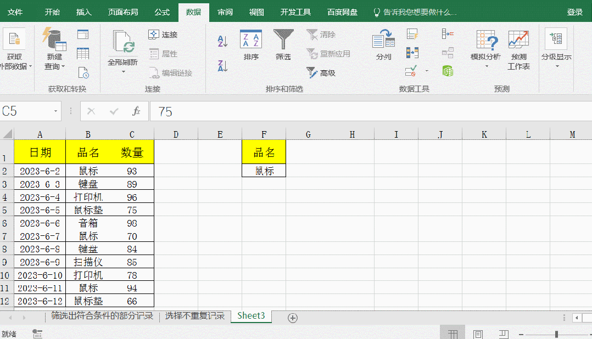
Task: Switch to the 开始 tab
Action: [52, 12]
